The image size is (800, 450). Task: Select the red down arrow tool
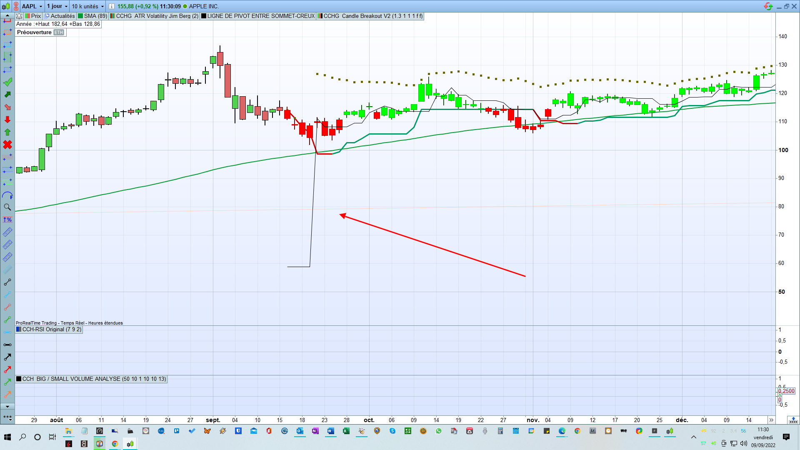[7, 120]
